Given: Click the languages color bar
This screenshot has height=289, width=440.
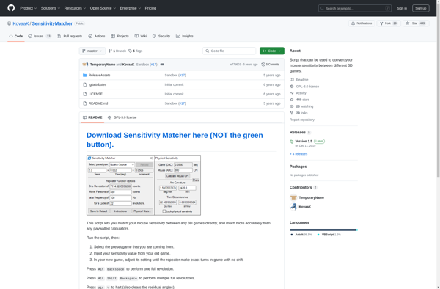Looking at the screenshot, I should click(323, 230).
